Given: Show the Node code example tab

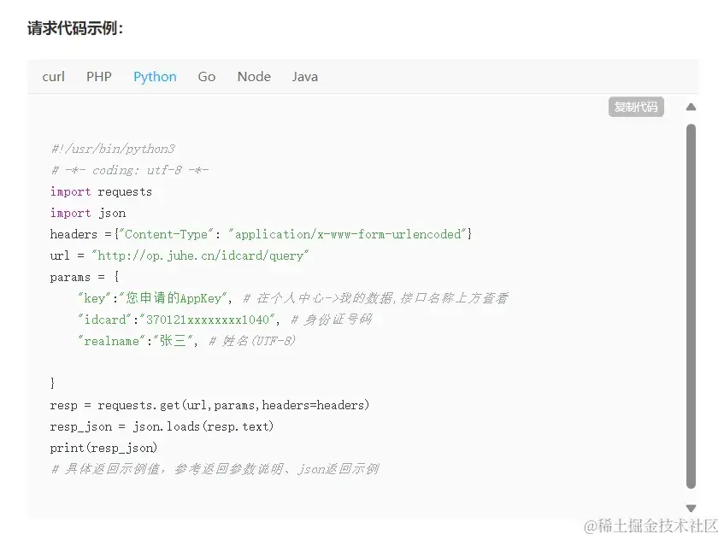Looking at the screenshot, I should point(254,77).
